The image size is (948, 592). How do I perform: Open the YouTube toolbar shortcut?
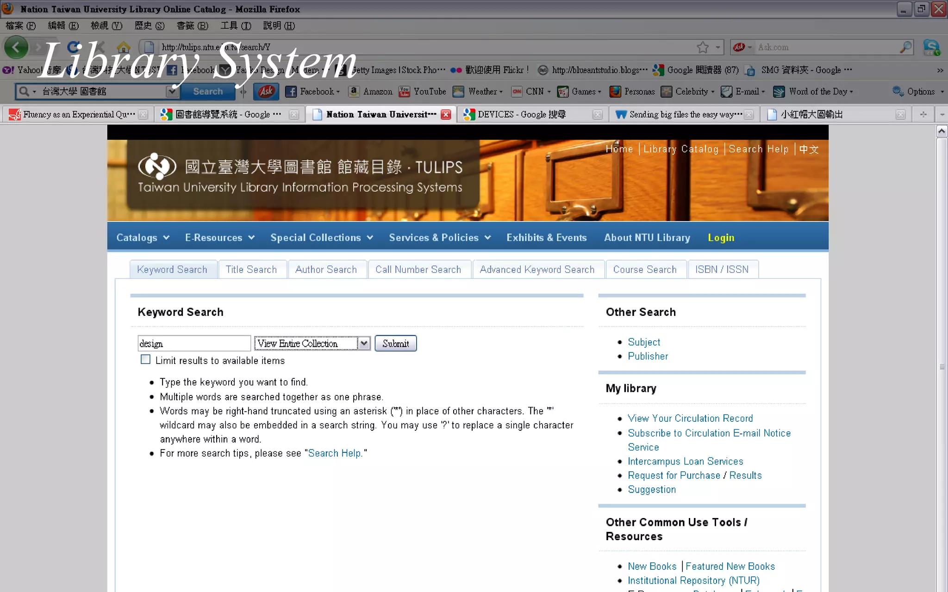coord(423,92)
